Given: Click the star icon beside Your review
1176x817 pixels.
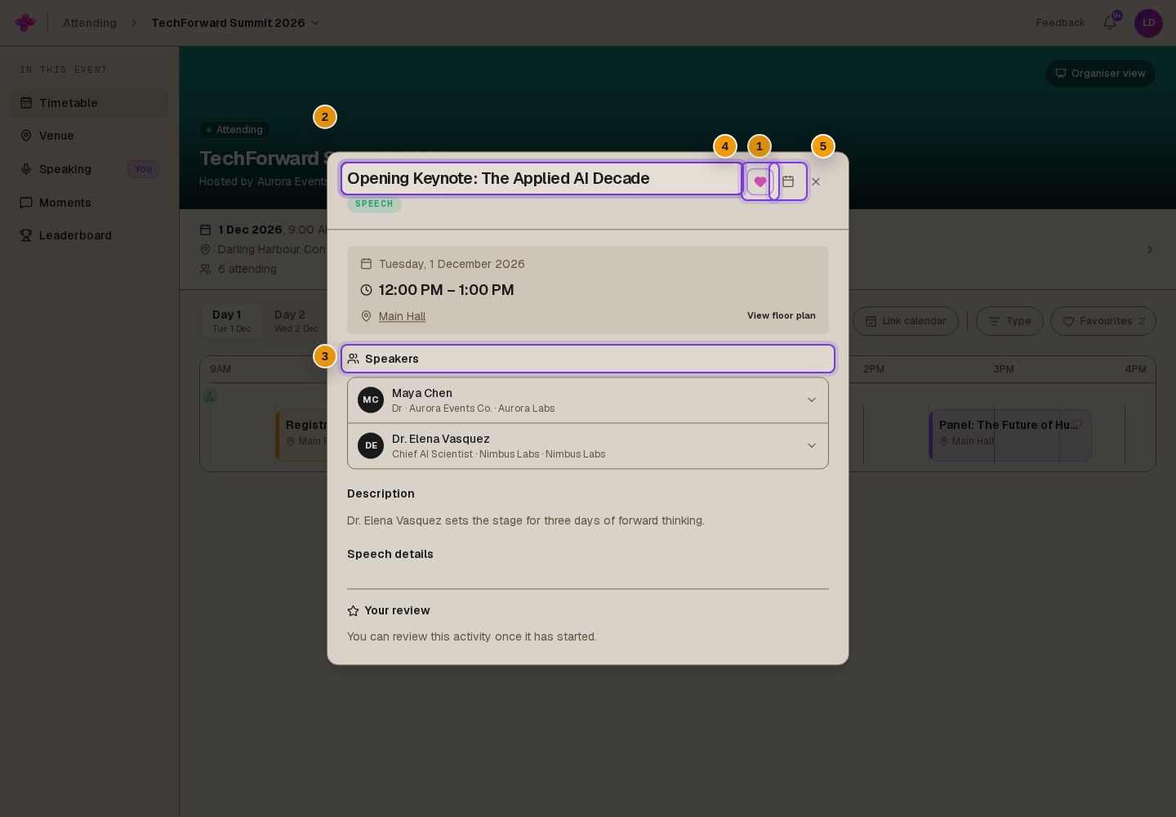Looking at the screenshot, I should coord(353,611).
